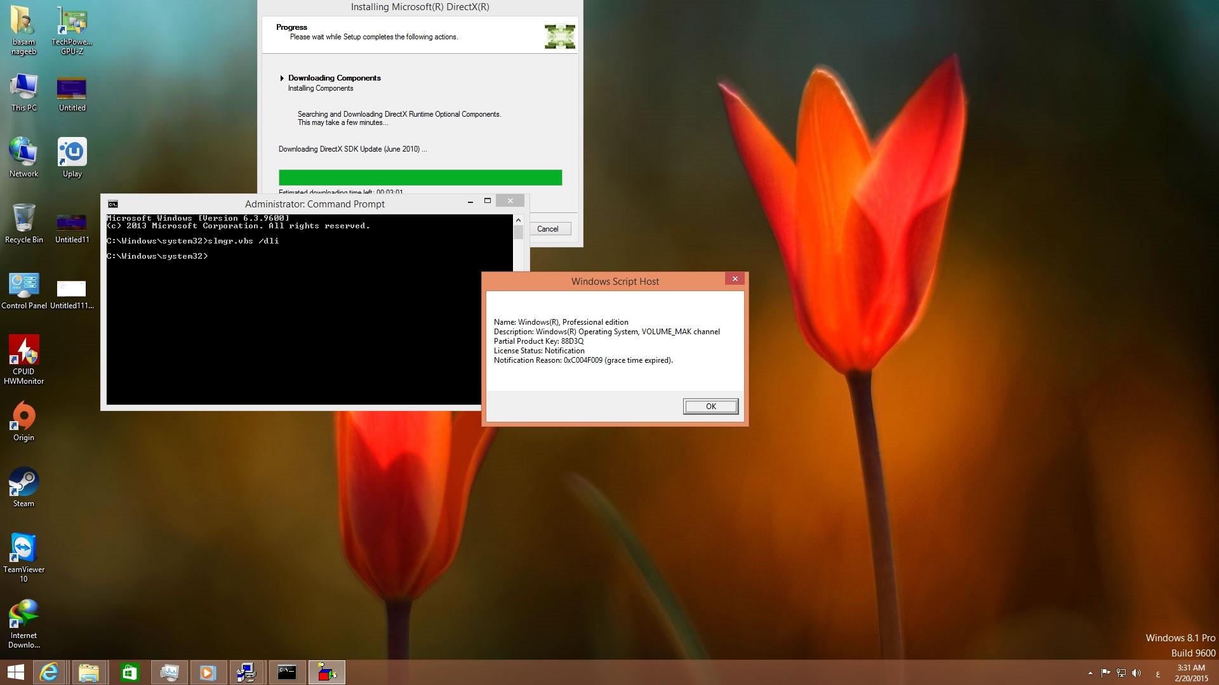Switch to the DirectX setup taskbar button
The height and width of the screenshot is (685, 1219).
pos(327,672)
